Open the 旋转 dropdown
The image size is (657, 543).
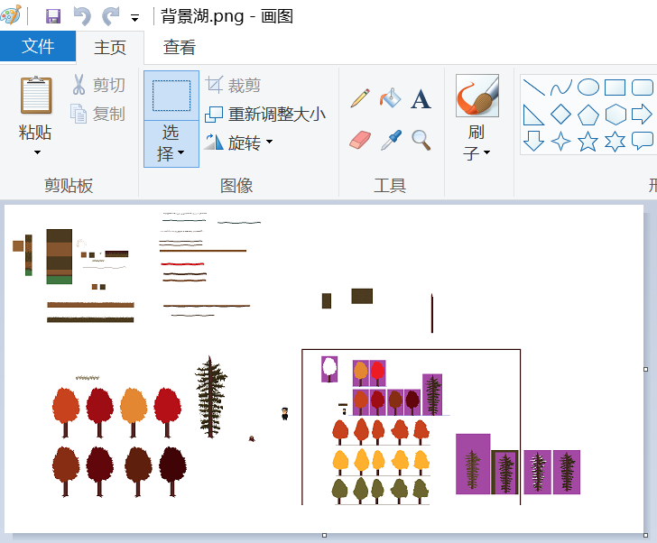239,143
